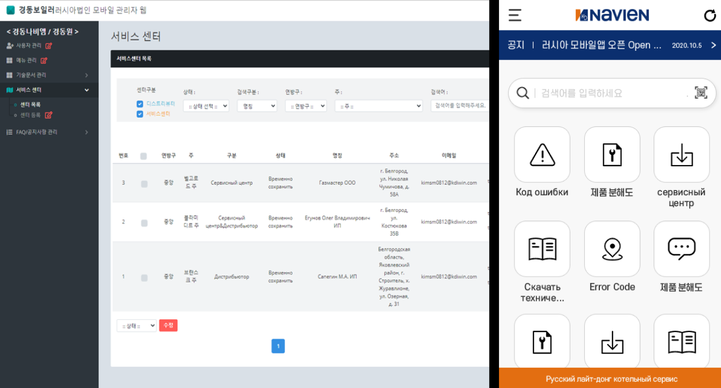The image size is (721, 388).
Task: Go to page 1 in pagination
Action: coord(278,346)
